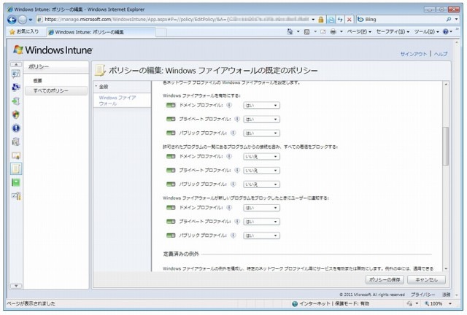Select Windows ファイアウォール section in policy navigation
The height and width of the screenshot is (315, 467).
[122, 101]
